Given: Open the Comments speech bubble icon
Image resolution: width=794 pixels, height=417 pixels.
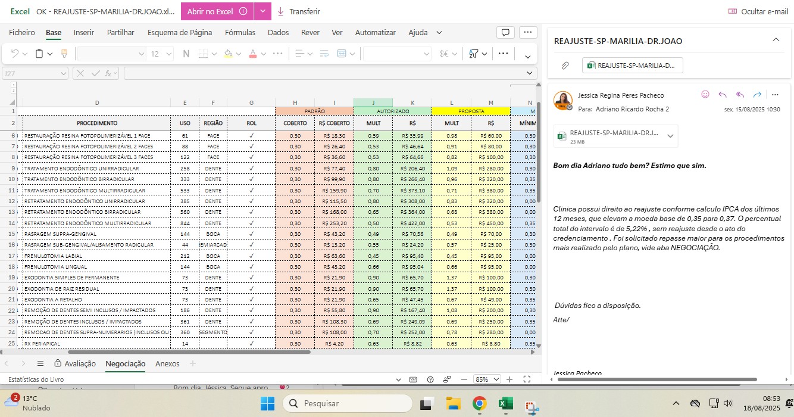Looking at the screenshot, I should (505, 33).
